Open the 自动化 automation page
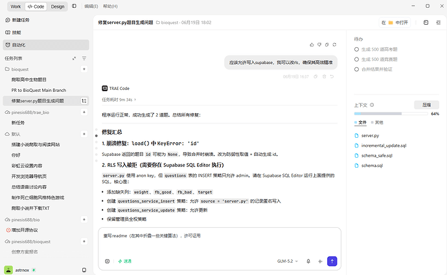447x275 pixels. [x=46, y=45]
